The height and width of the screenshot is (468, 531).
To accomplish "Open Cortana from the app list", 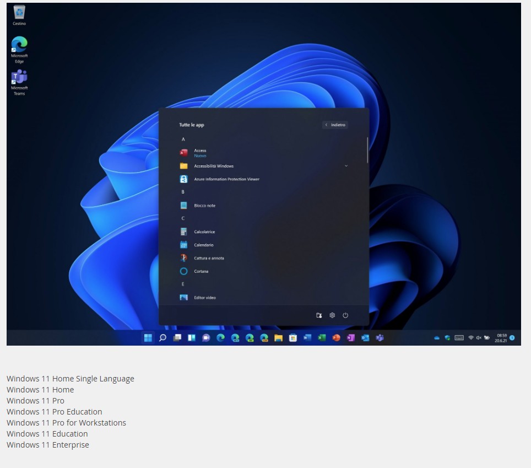I will [194, 271].
